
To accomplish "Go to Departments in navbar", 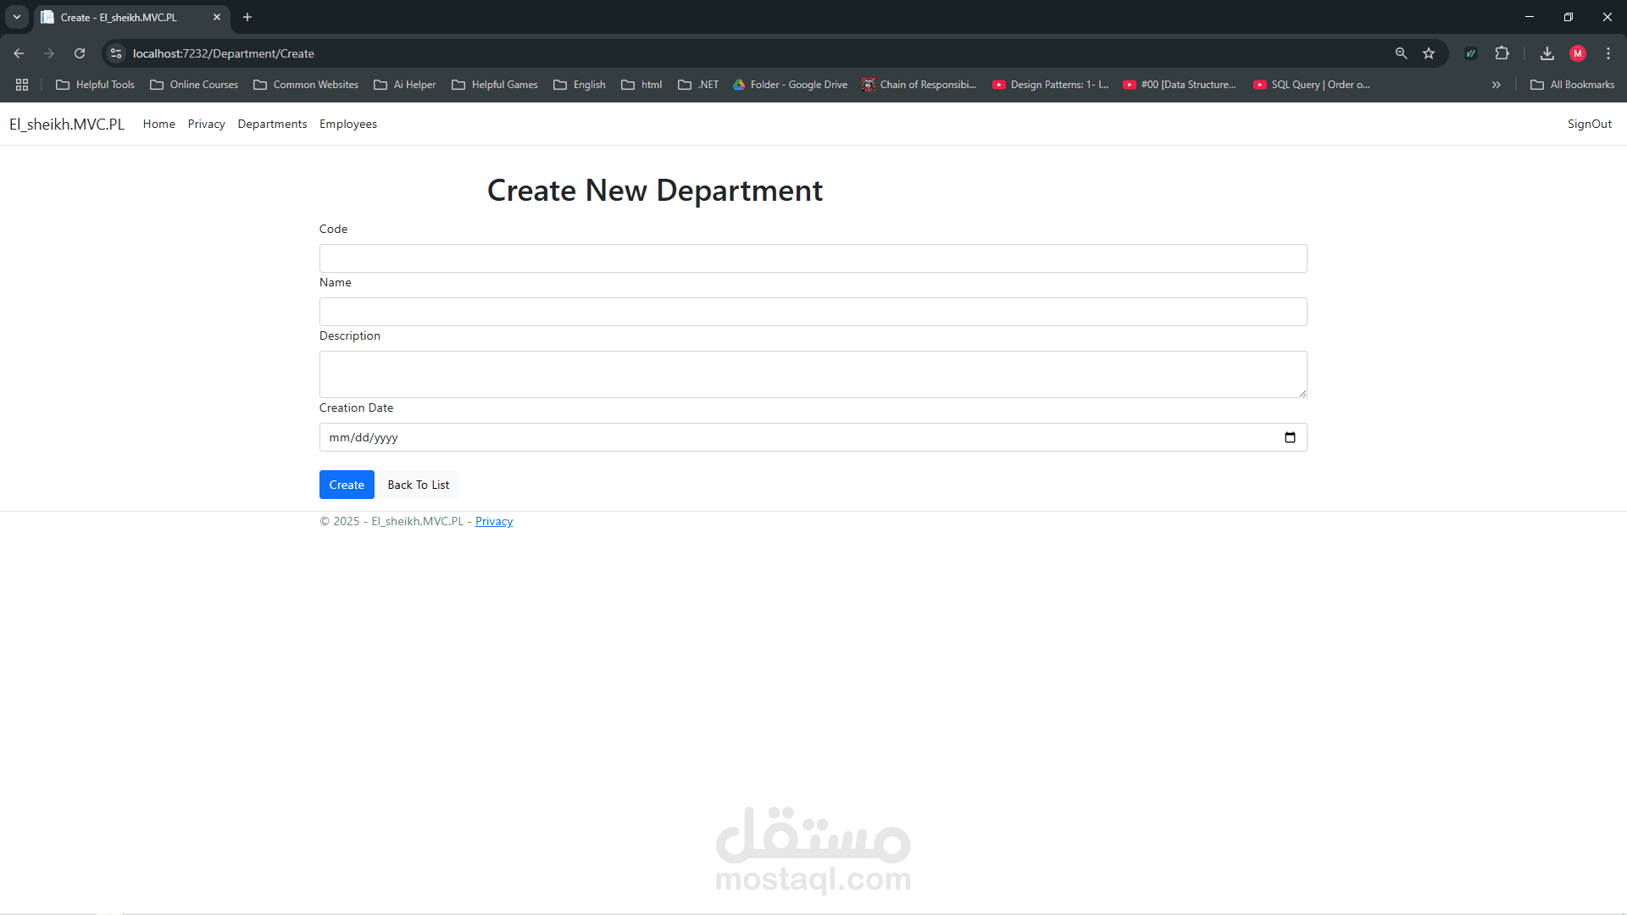I will 272,124.
